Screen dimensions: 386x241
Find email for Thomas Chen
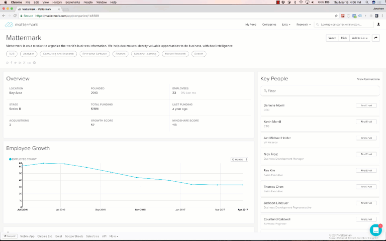point(366,187)
